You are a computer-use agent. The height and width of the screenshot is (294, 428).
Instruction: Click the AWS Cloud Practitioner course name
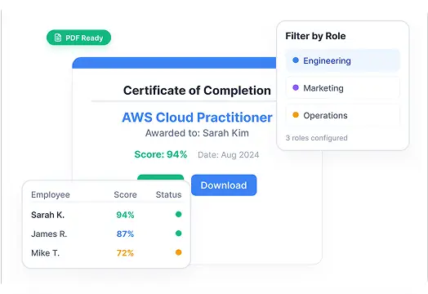pos(197,118)
